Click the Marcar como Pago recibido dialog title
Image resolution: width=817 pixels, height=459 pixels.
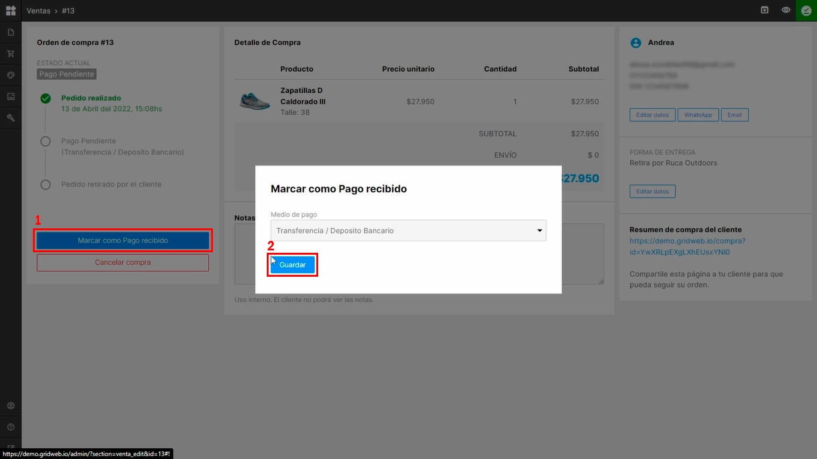pyautogui.click(x=339, y=189)
